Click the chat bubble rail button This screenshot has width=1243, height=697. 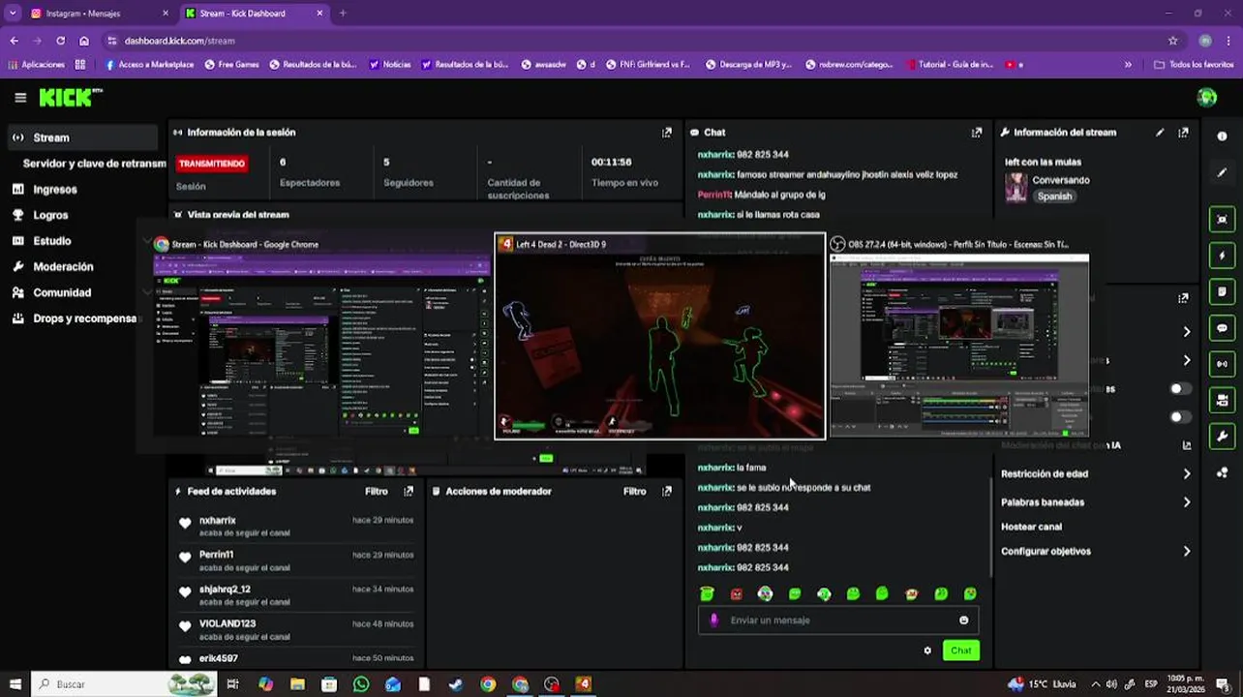tap(1222, 328)
